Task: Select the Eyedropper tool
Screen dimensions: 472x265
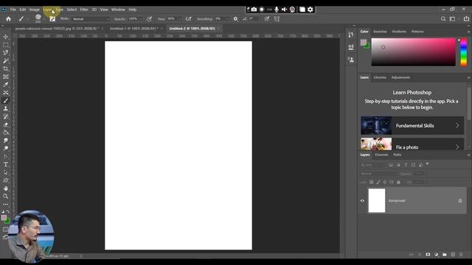Action: click(x=6, y=85)
